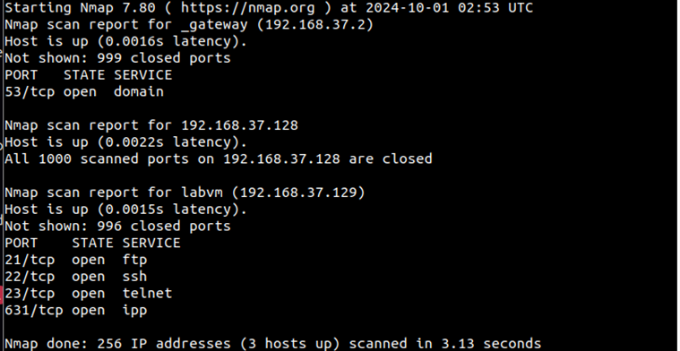Click the 'PORT STATE SERVICE' header under _gateway
The height and width of the screenshot is (351, 680).
[x=89, y=74]
